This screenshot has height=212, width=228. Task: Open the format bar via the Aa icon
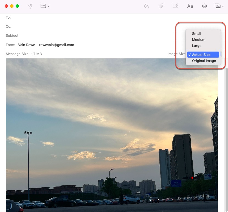click(190, 6)
